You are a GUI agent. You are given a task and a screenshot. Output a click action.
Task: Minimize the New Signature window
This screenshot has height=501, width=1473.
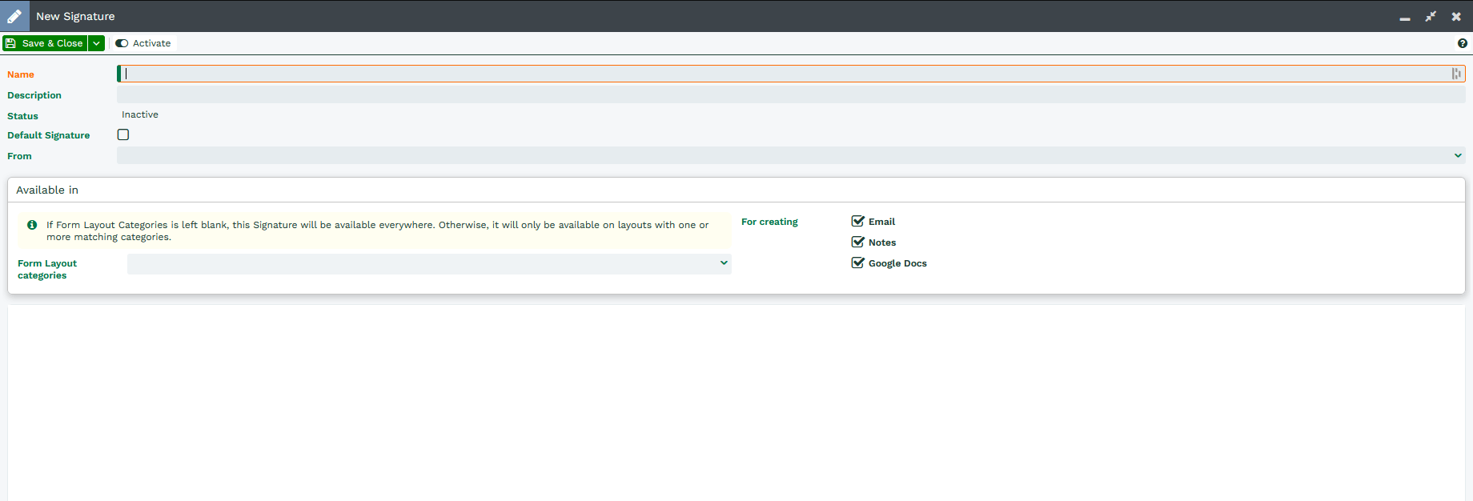pyautogui.click(x=1405, y=17)
